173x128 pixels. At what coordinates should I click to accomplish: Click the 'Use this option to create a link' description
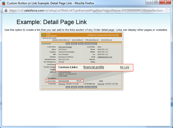(86, 30)
